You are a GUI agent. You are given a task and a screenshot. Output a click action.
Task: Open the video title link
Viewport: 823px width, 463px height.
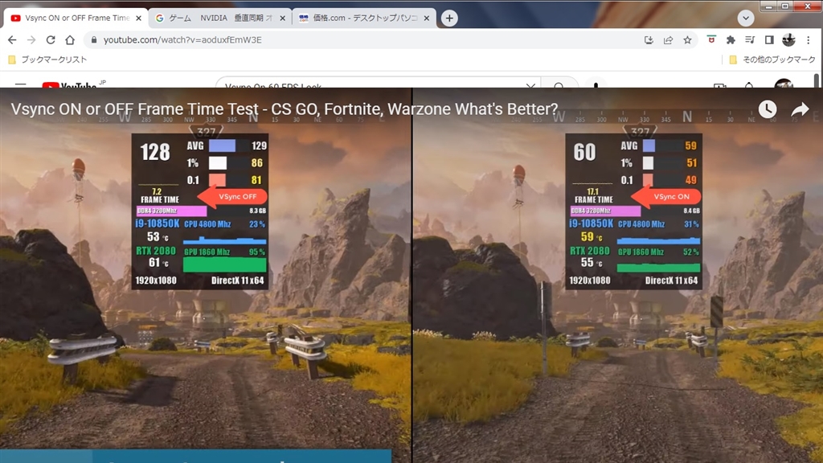284,109
